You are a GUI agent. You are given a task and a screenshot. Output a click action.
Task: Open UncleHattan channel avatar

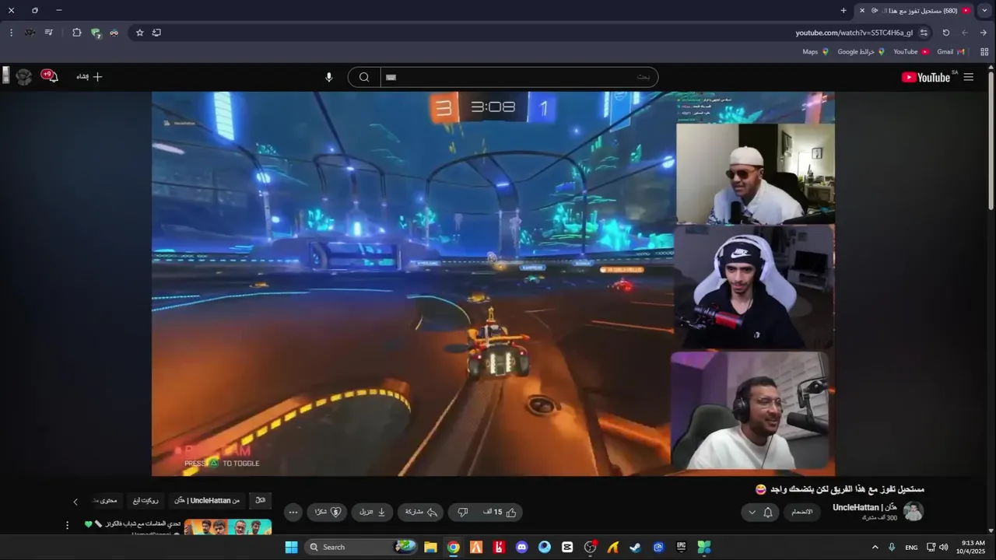point(914,512)
